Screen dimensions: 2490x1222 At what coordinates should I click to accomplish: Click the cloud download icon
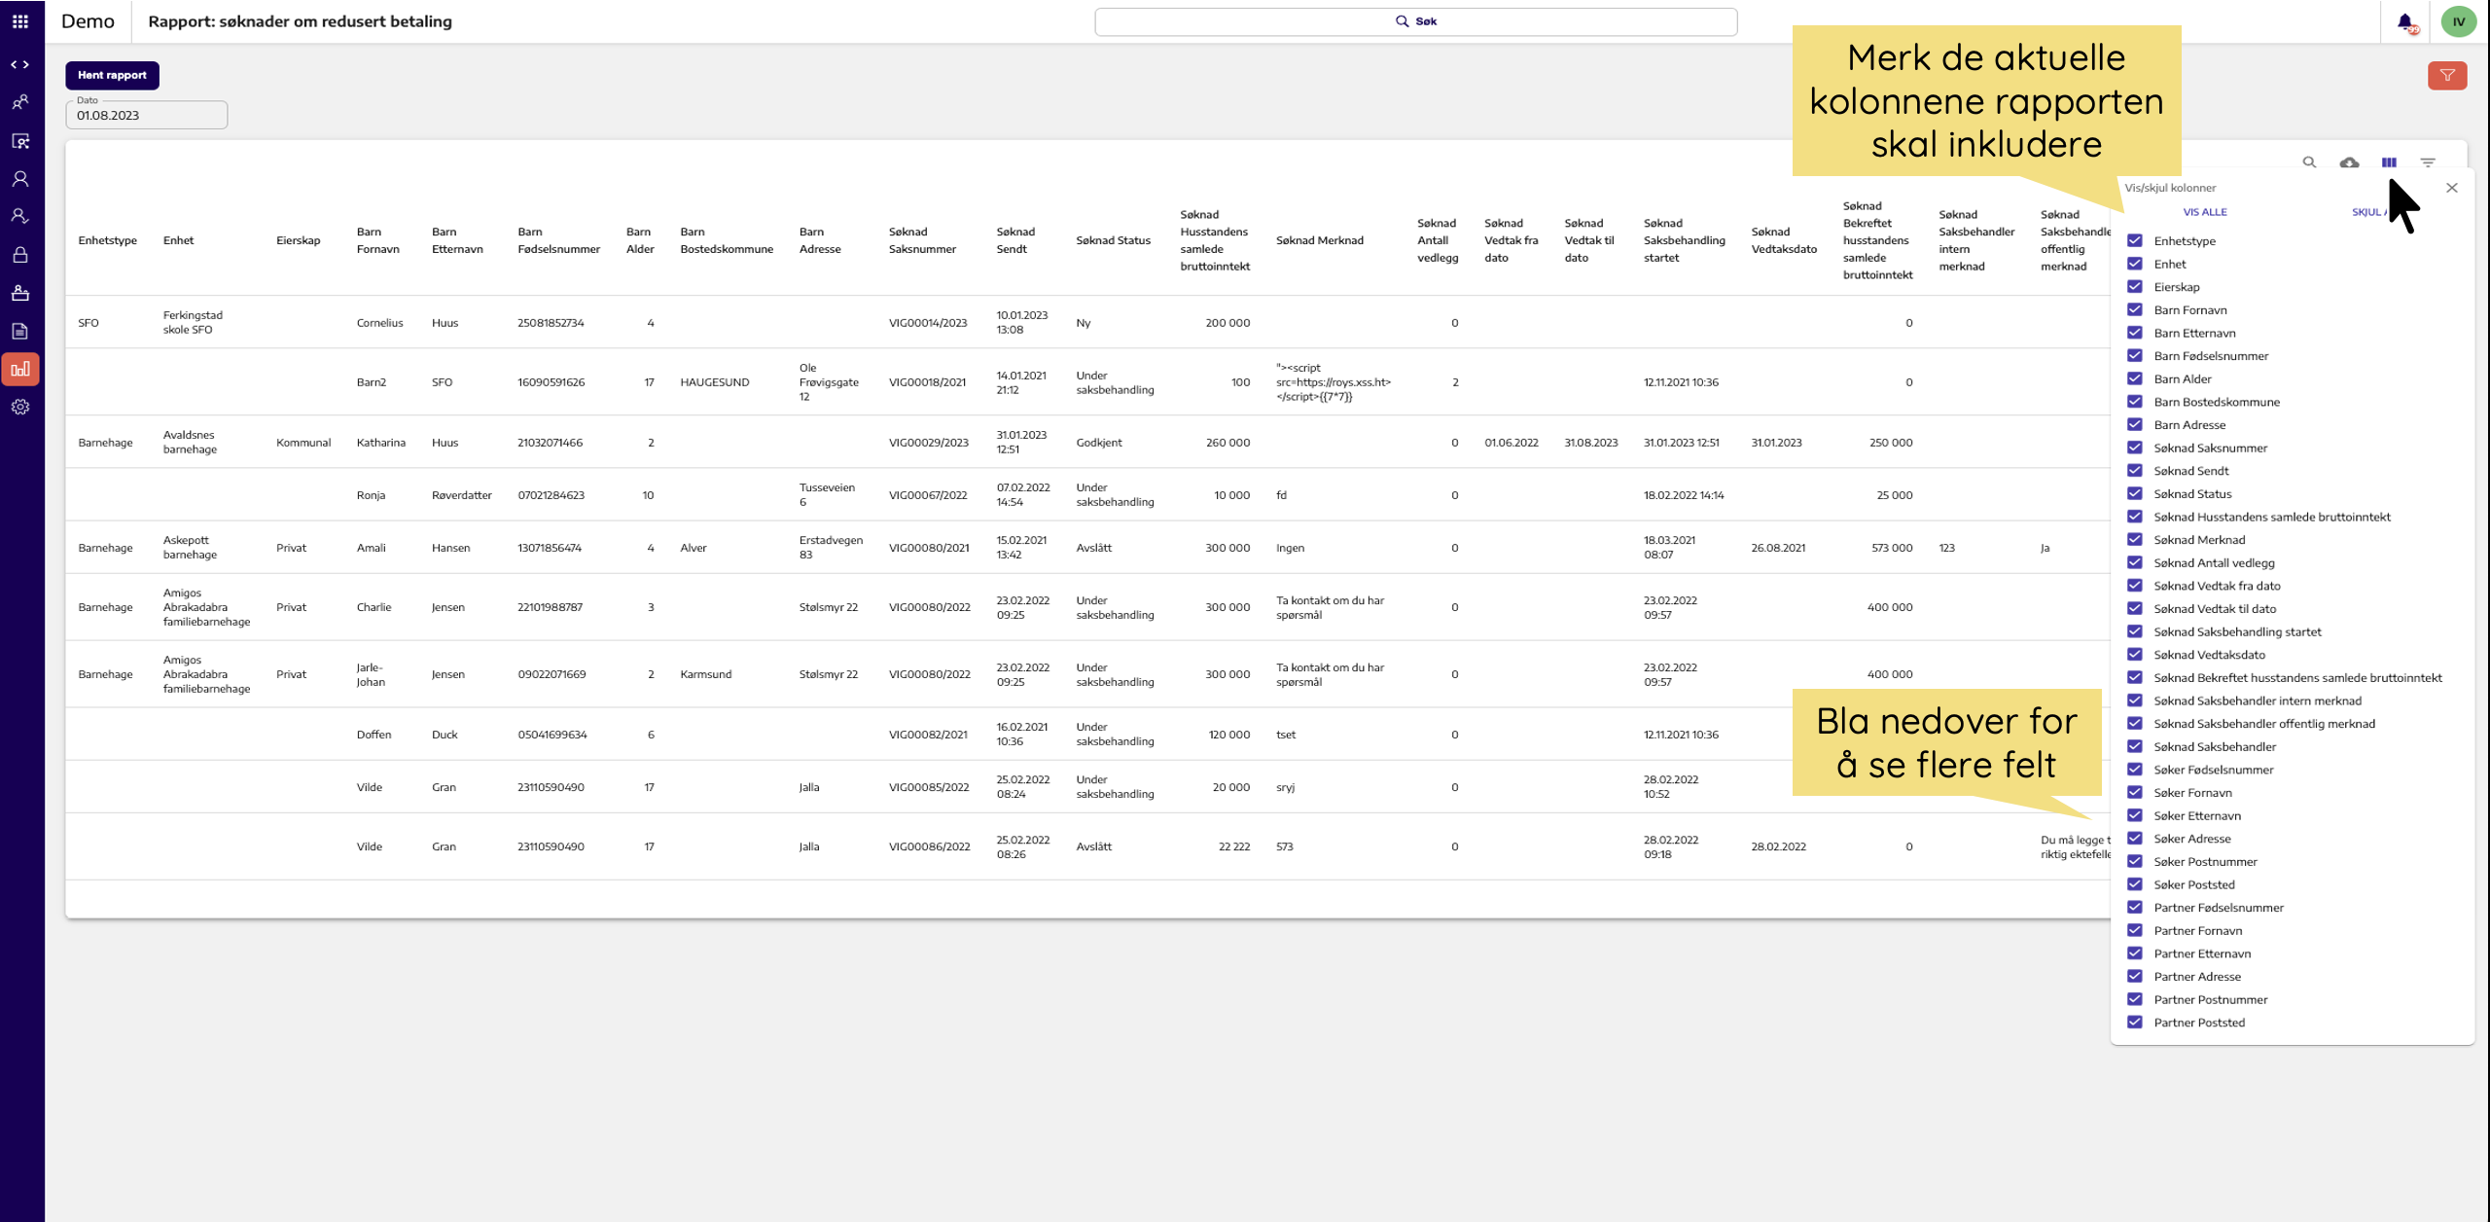point(2349,162)
